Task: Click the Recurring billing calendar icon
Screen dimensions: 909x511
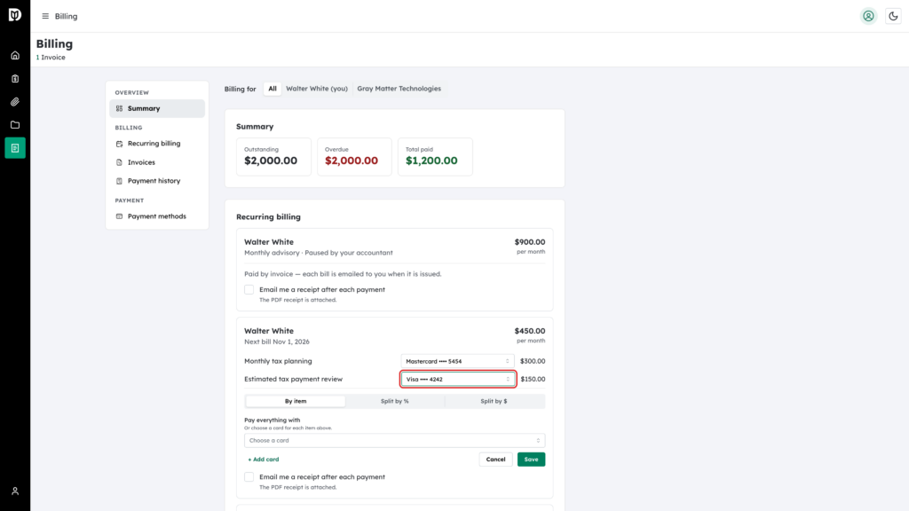Action: pos(120,144)
